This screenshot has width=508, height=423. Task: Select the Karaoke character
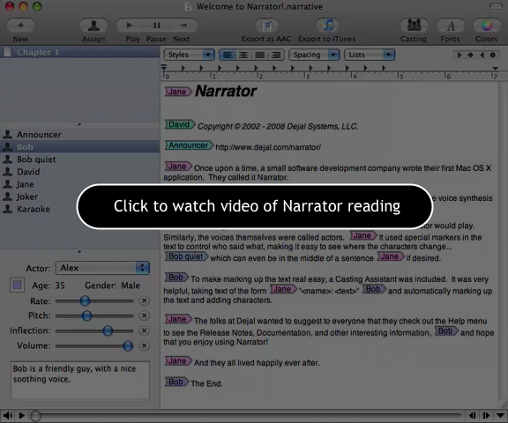point(79,209)
